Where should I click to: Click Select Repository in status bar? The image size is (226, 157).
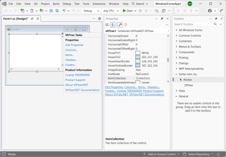coord(198,154)
